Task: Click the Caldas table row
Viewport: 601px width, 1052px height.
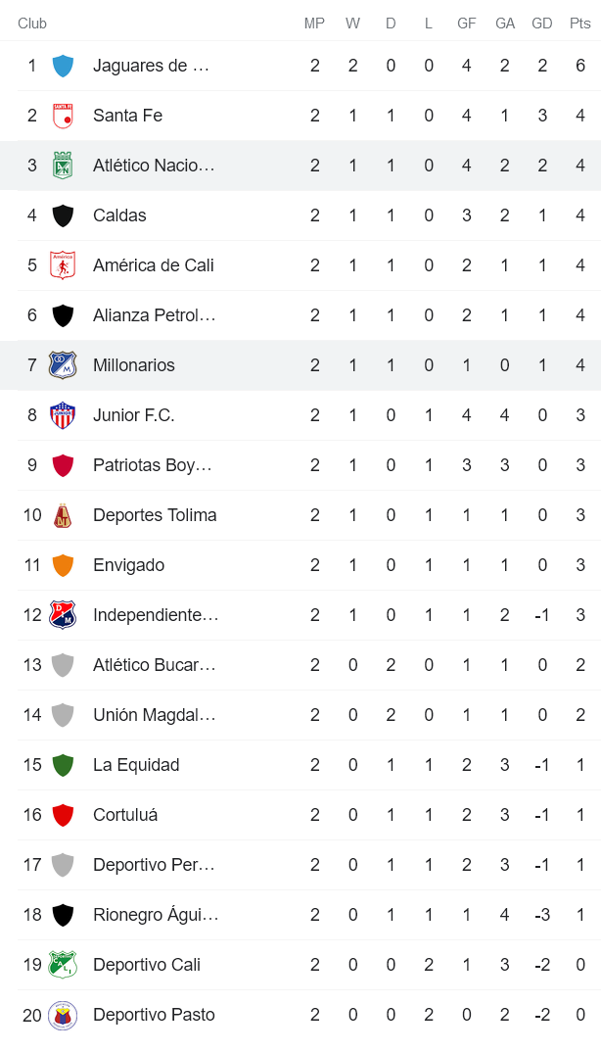Action: click(300, 215)
